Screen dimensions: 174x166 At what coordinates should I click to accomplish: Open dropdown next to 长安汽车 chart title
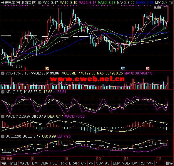tap(39, 3)
